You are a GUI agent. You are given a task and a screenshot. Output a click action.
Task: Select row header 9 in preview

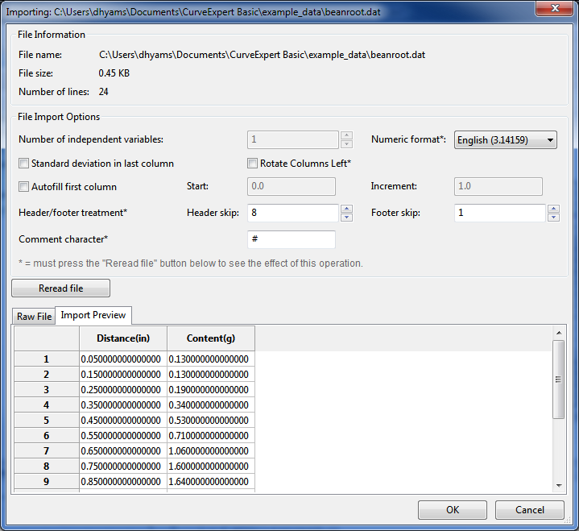coord(47,482)
